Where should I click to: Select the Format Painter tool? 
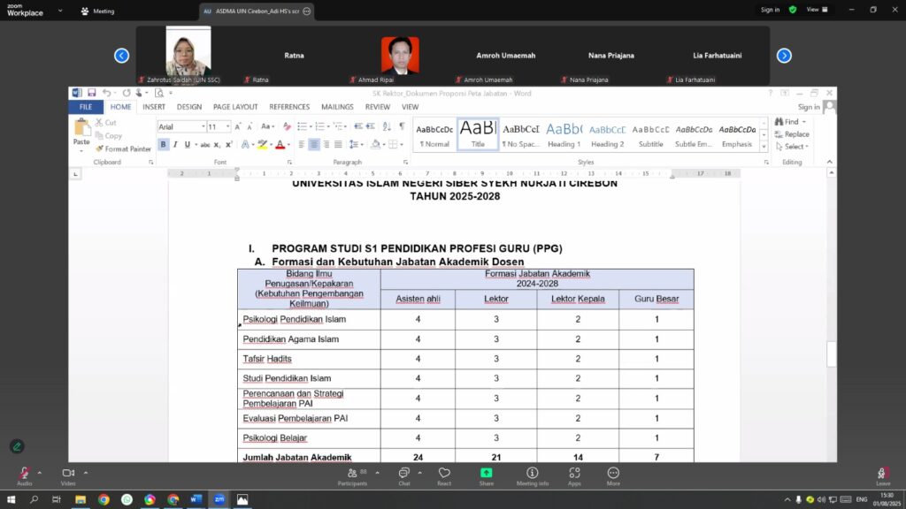123,148
